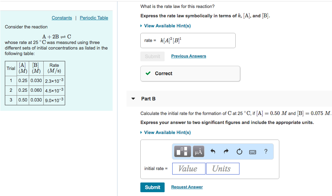View Previous Answers for Part A
Image resolution: width=332 pixels, height=196 pixels.
click(x=189, y=56)
